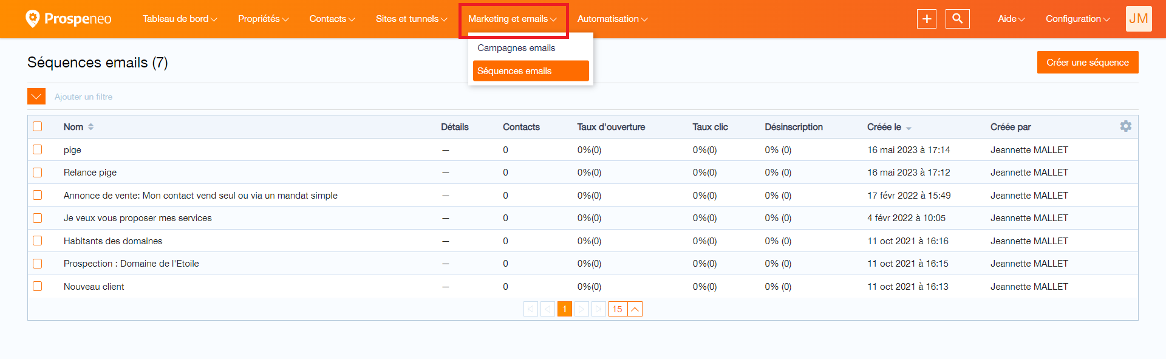Screen dimensions: 1166x359
Task: Open the Configuration dropdown
Action: pyautogui.click(x=1078, y=19)
